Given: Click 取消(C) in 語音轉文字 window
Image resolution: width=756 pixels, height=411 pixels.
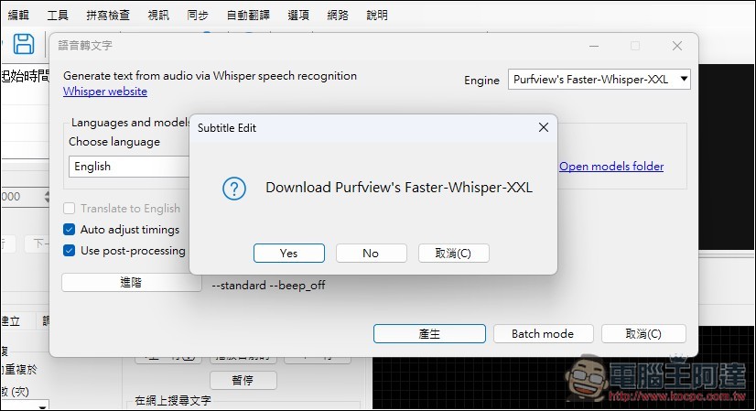Looking at the screenshot, I should click(x=643, y=334).
